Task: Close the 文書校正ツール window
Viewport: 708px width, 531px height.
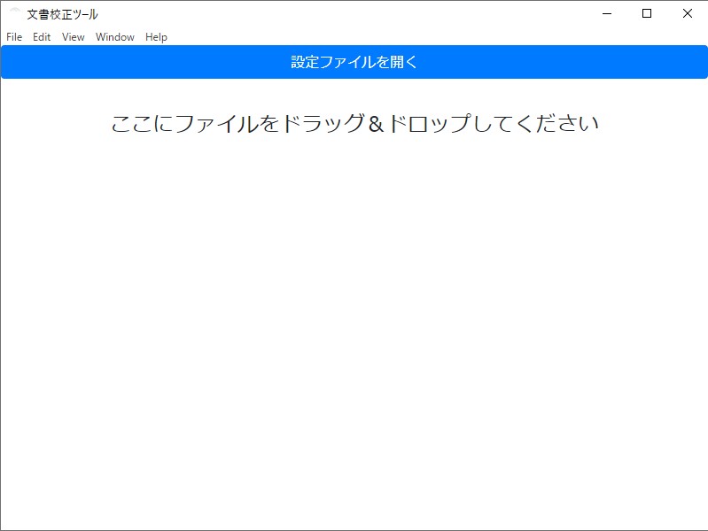Action: (x=688, y=13)
